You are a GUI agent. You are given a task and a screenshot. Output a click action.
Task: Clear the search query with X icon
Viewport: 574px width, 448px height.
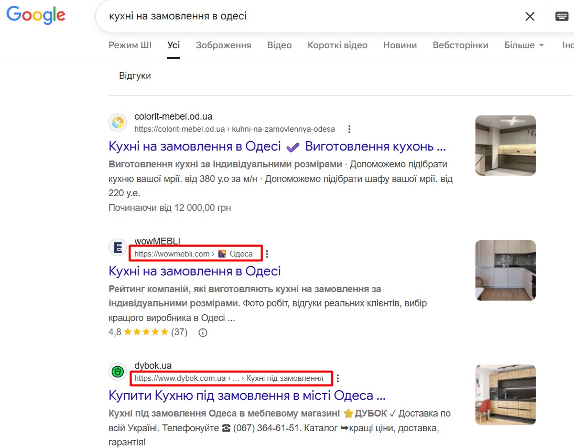(530, 16)
